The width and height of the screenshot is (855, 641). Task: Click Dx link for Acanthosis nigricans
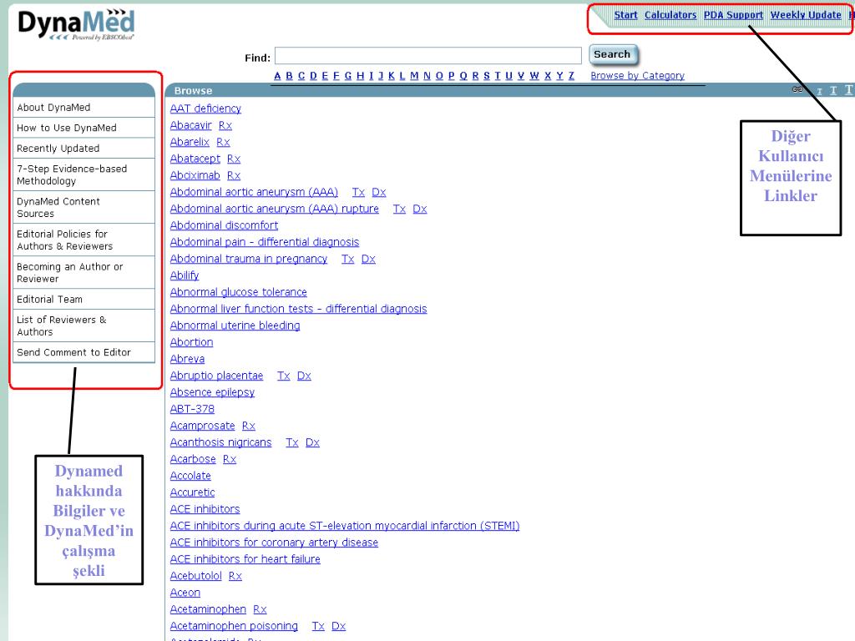[312, 442]
